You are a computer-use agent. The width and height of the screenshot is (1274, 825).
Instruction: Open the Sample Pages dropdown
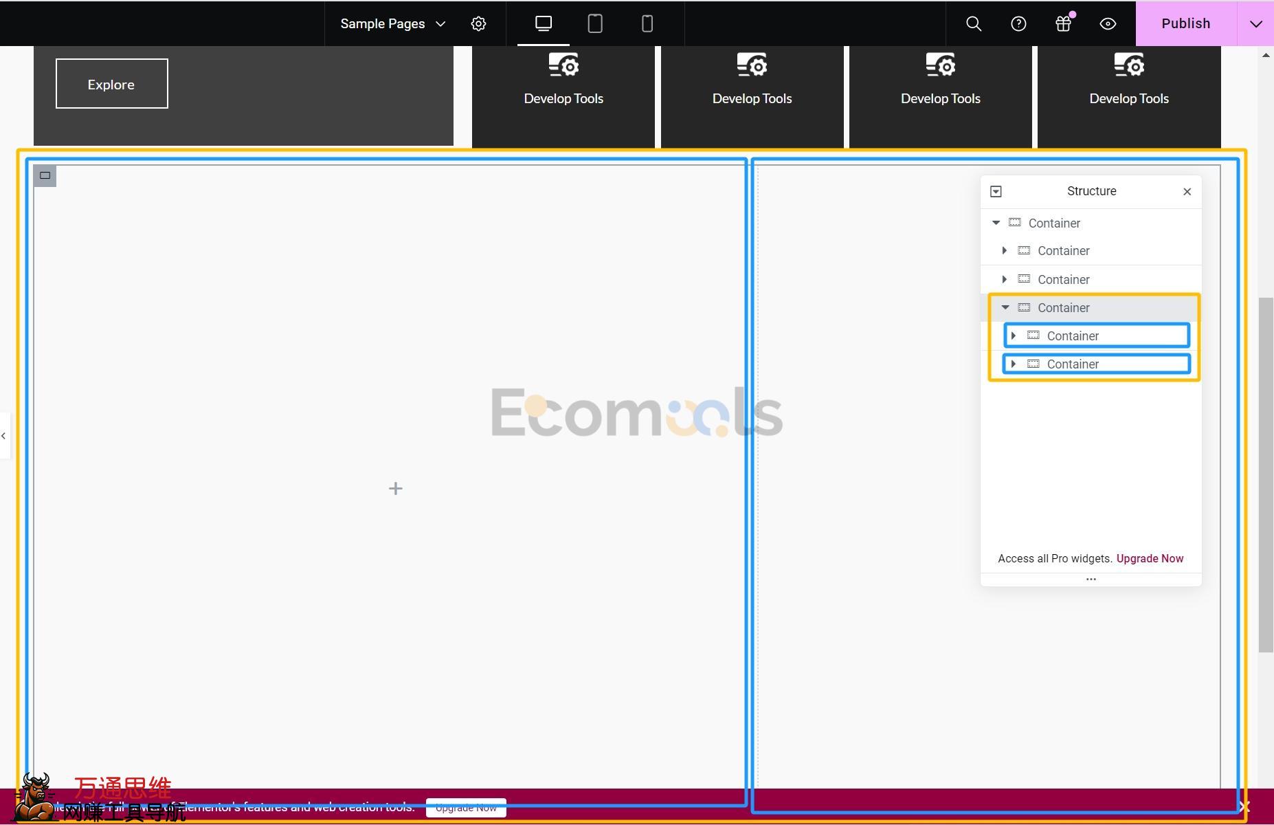click(x=392, y=24)
